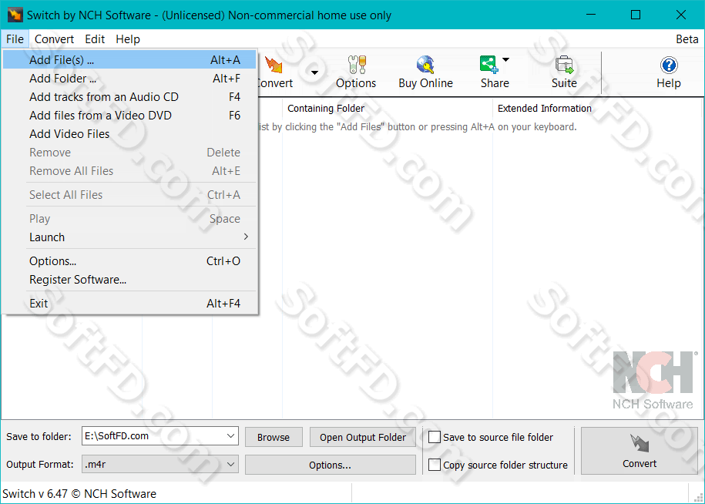Select Add files from a Video DVD

point(129,115)
